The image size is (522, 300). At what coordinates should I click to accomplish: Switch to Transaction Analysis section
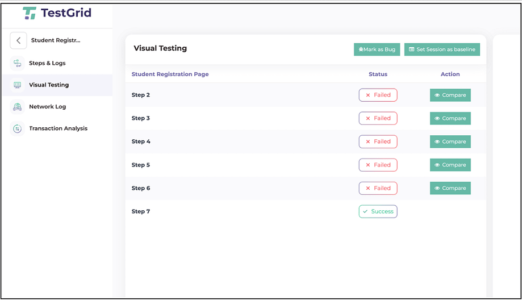pyautogui.click(x=59, y=128)
